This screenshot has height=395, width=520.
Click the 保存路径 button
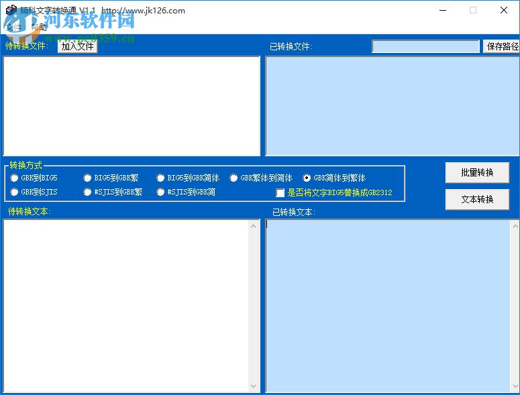point(501,46)
